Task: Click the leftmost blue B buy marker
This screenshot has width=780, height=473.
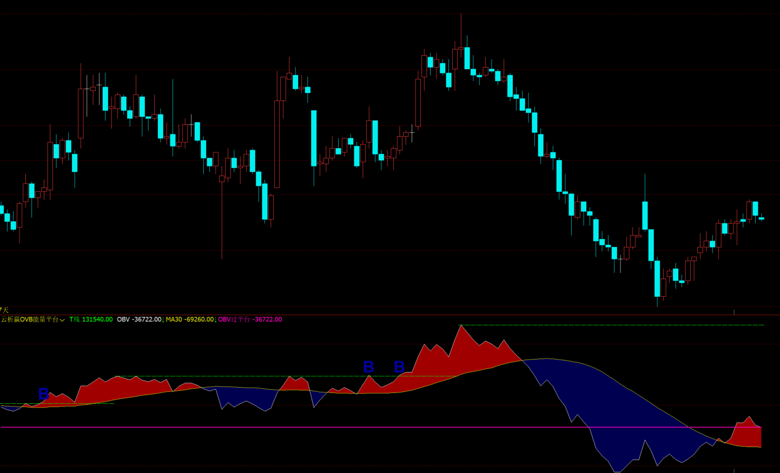Action: [44, 394]
